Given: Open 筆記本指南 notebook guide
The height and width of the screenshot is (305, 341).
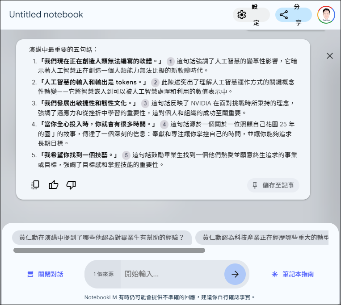Looking at the screenshot, I should [x=293, y=274].
